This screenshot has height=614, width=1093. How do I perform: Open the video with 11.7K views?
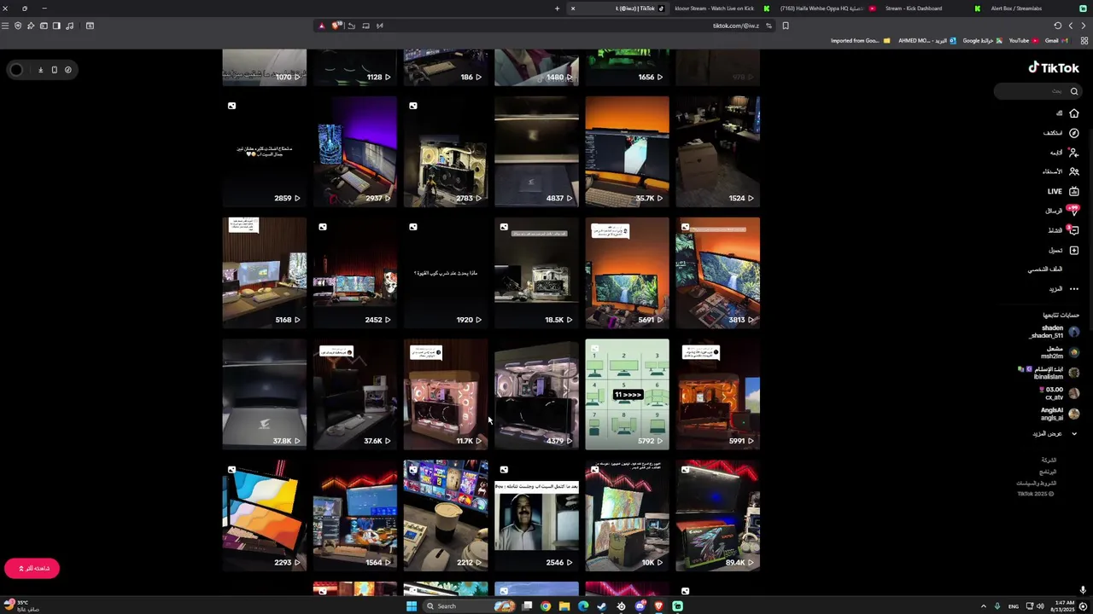pyautogui.click(x=446, y=394)
